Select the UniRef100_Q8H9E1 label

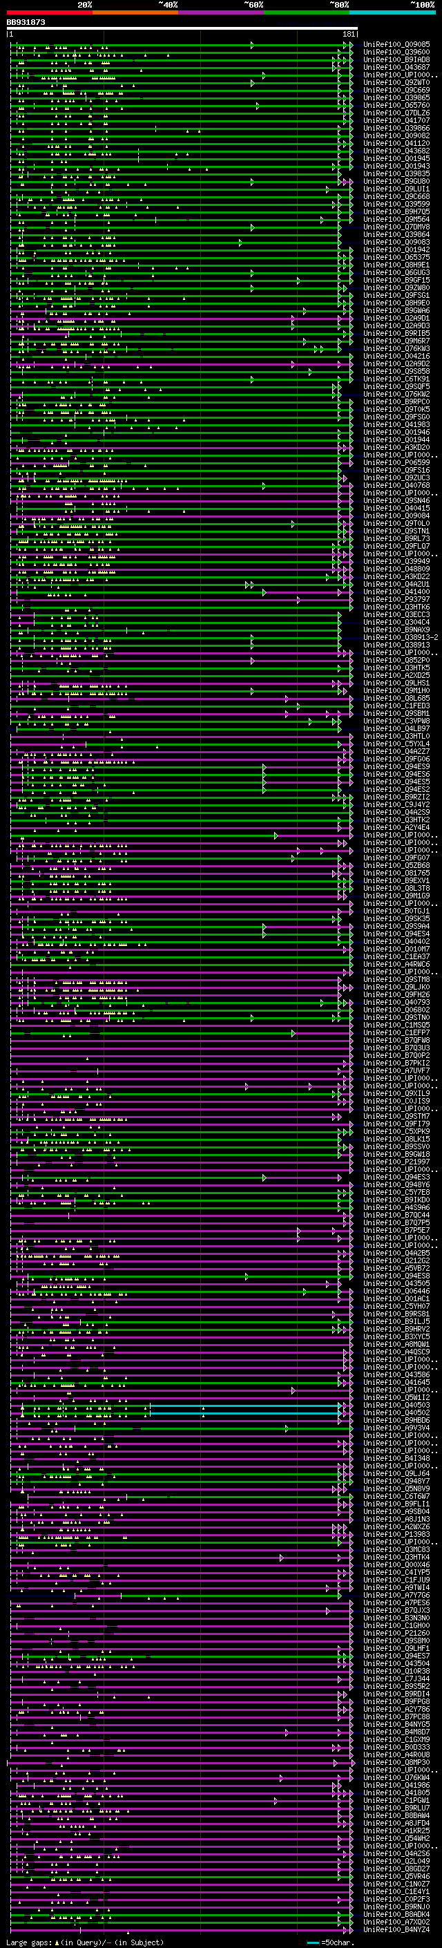396,265
